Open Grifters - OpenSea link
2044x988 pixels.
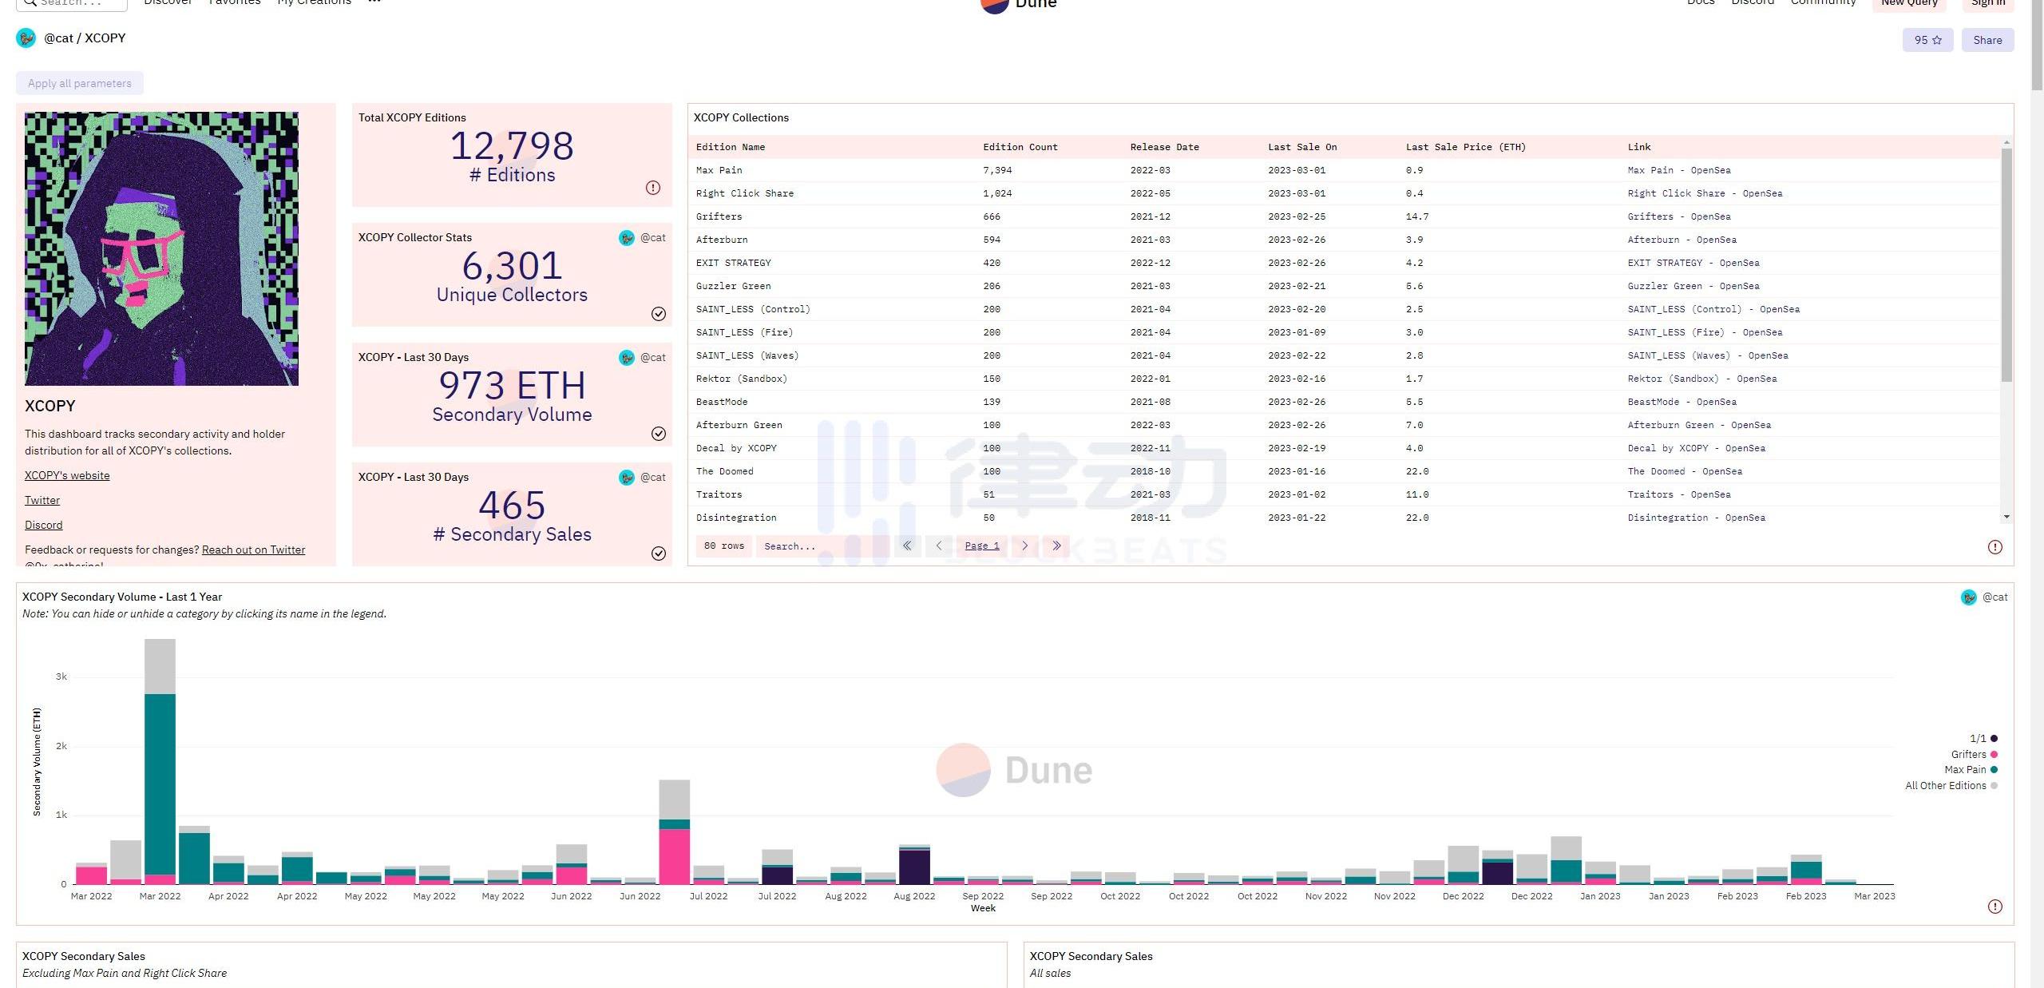click(1679, 216)
